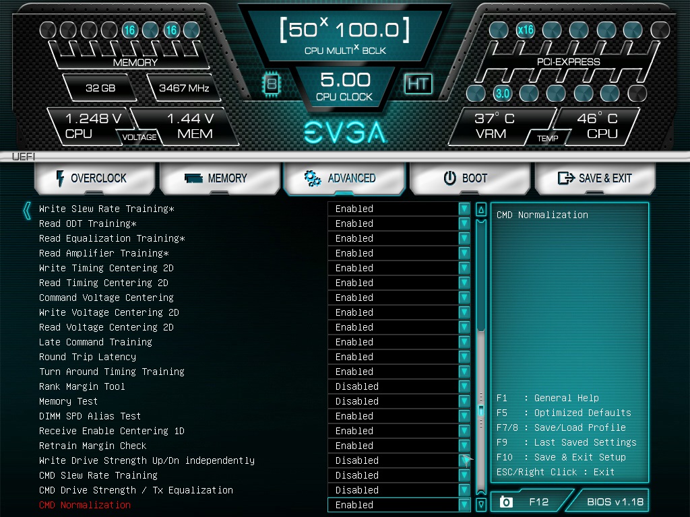Click the F7/8 Save/Load Profile hint
The image size is (690, 517).
click(561, 427)
